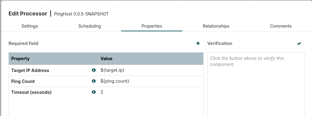Select the Target IP Address property name
The height and width of the screenshot is (116, 312).
[x=30, y=70]
